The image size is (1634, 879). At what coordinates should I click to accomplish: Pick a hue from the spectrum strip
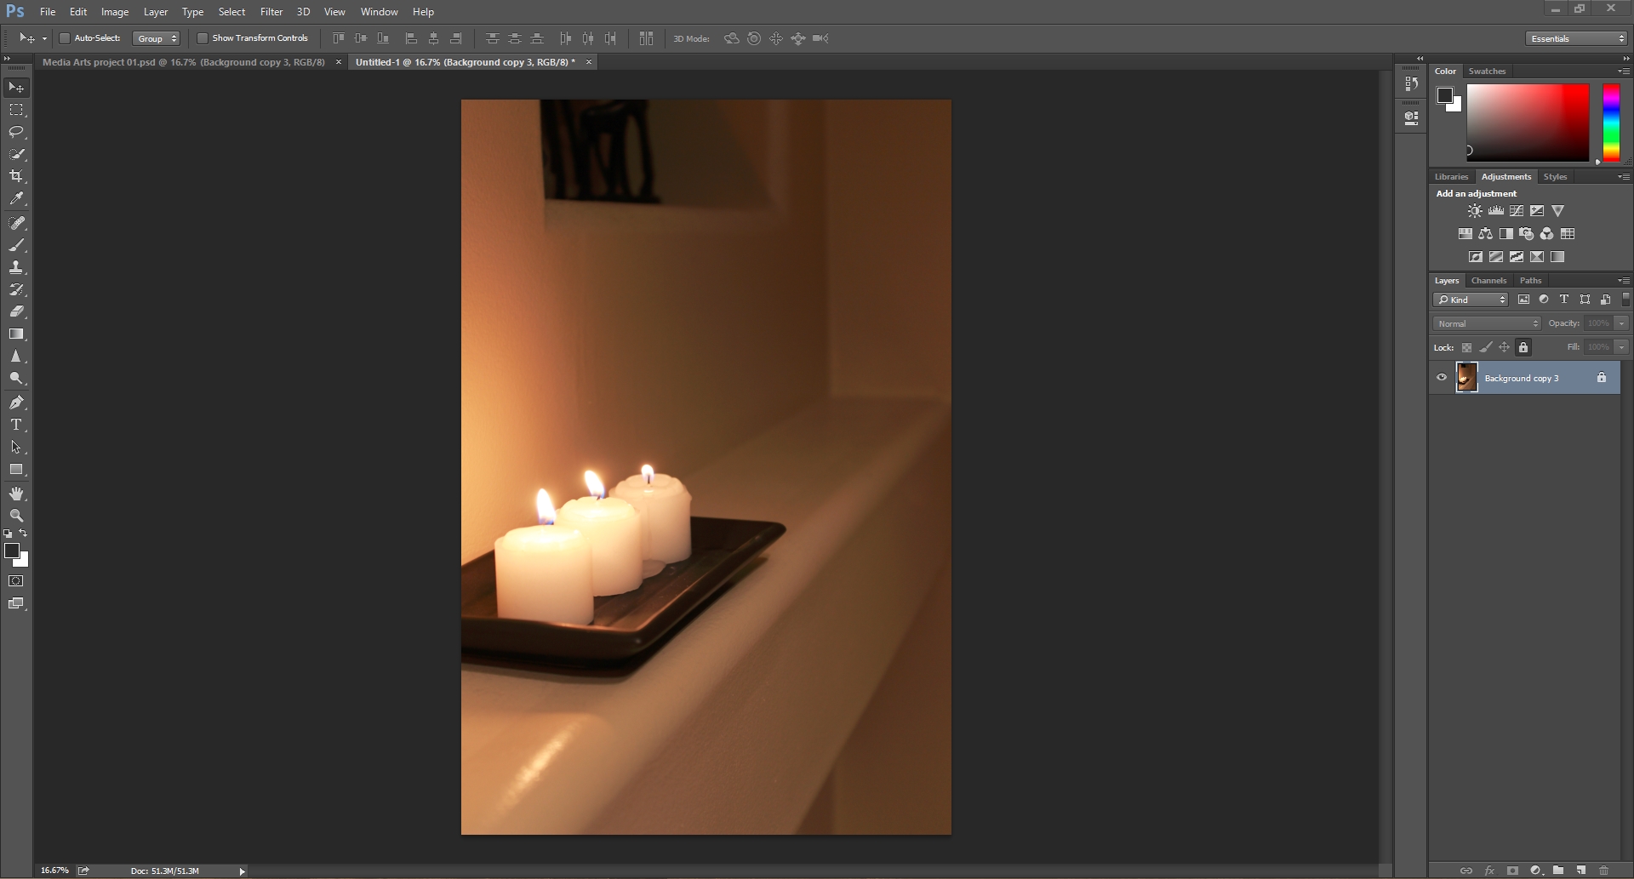coord(1611,123)
